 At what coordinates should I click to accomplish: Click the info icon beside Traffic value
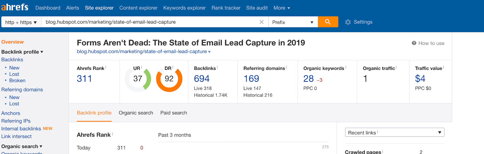pos(443,67)
